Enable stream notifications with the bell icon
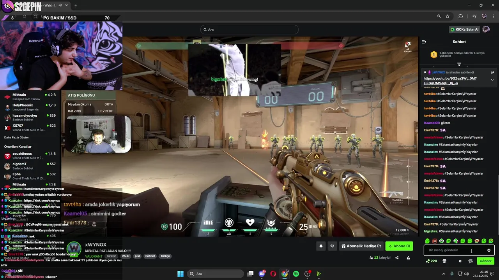The image size is (499, 280). [x=321, y=246]
